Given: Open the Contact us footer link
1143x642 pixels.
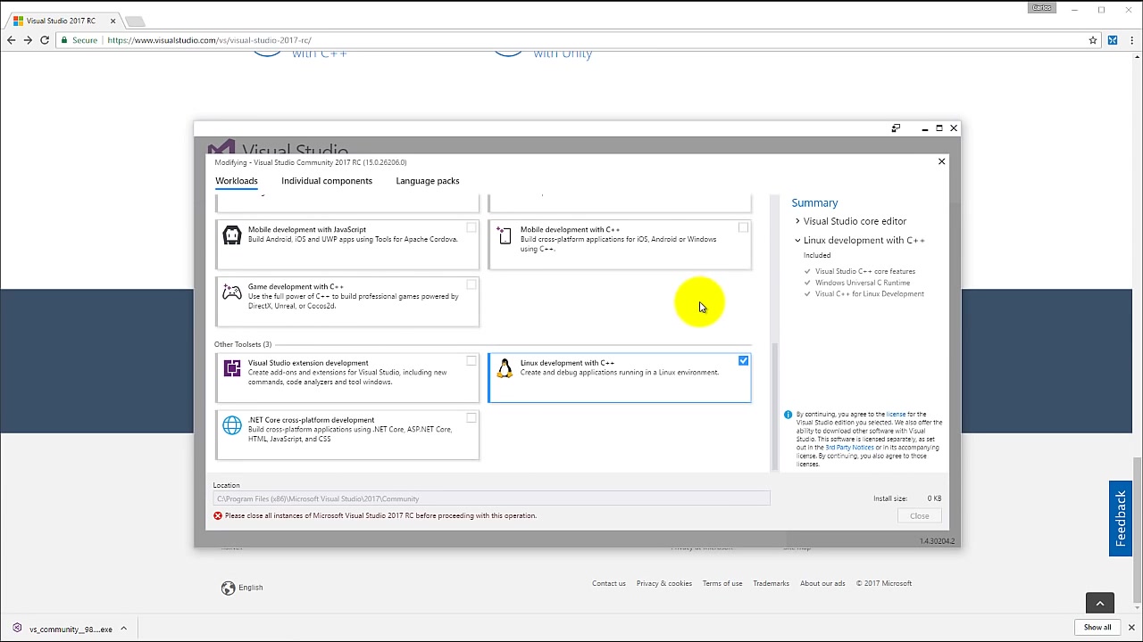Looking at the screenshot, I should coord(609,584).
